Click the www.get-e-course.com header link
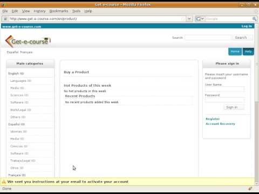The image size is (259, 194). (22, 26)
